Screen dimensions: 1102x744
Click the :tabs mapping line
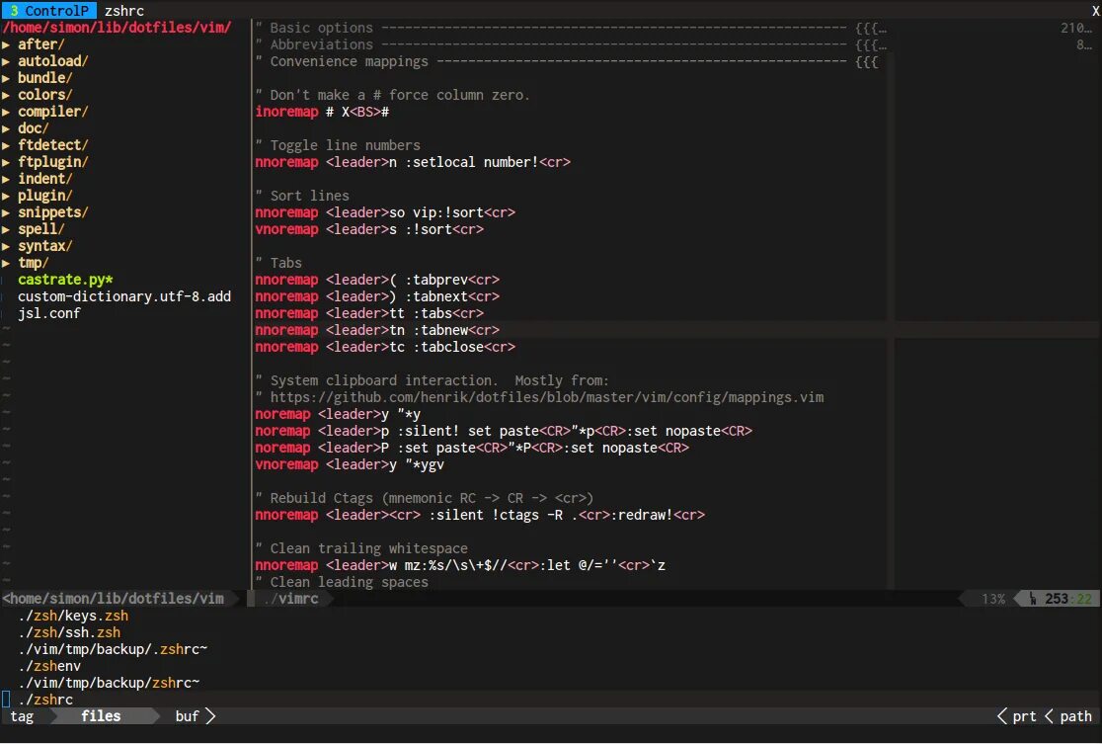369,313
